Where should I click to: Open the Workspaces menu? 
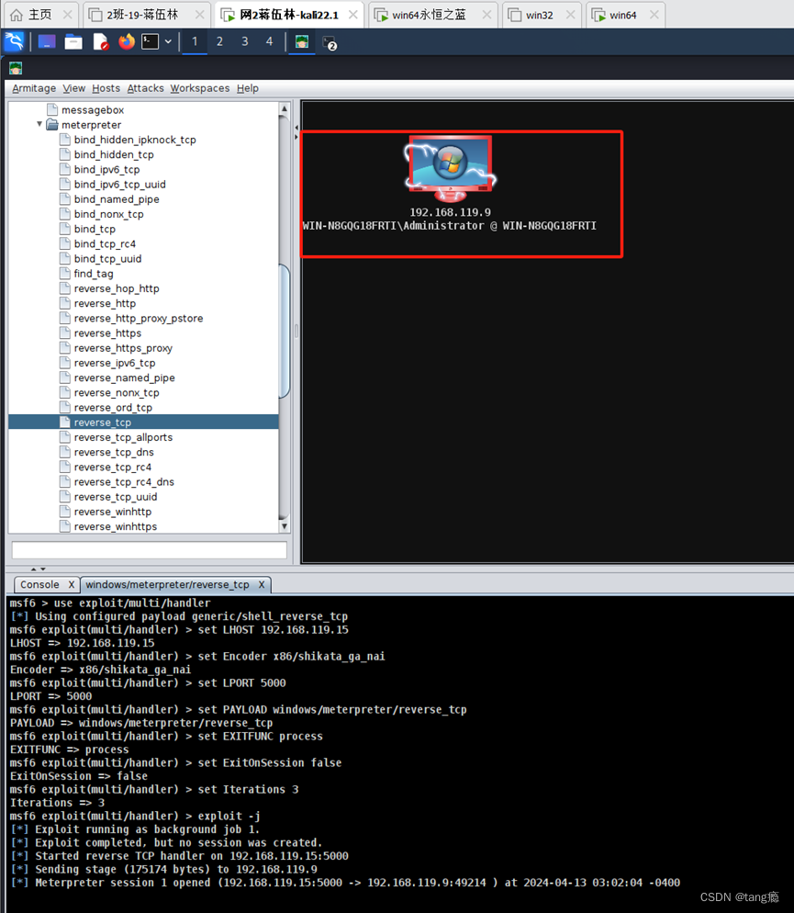(199, 88)
